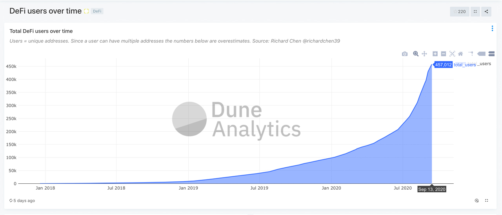Select the Pan cross-arrows tool
This screenshot has width=502, height=215.
pos(424,54)
